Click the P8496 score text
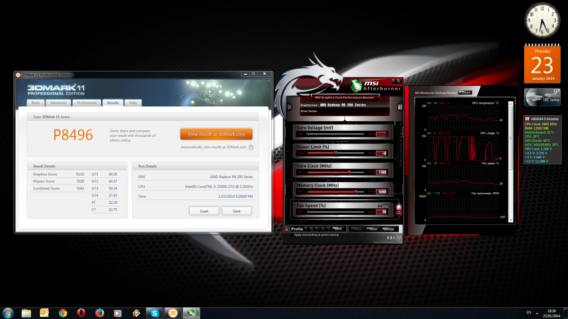 (73, 135)
